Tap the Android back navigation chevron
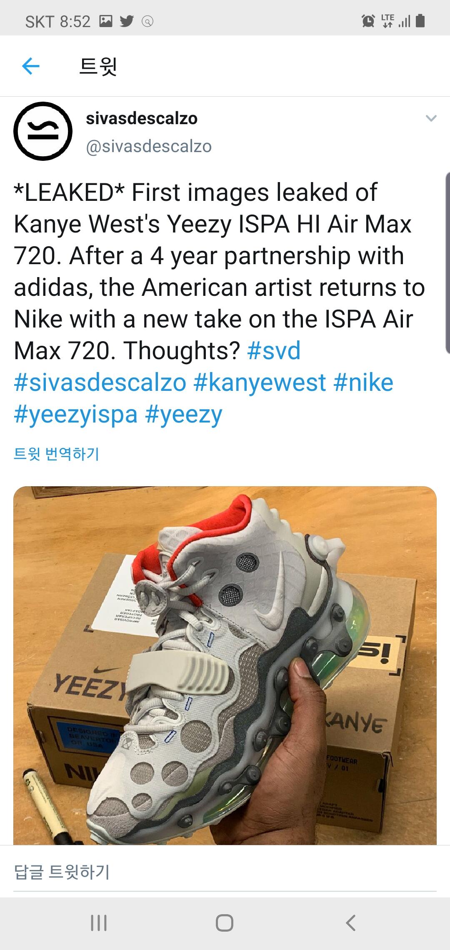 [x=351, y=922]
